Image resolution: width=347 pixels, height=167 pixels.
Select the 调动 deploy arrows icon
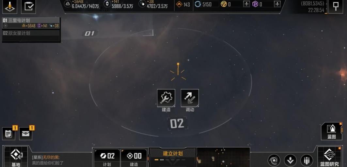tap(190, 98)
